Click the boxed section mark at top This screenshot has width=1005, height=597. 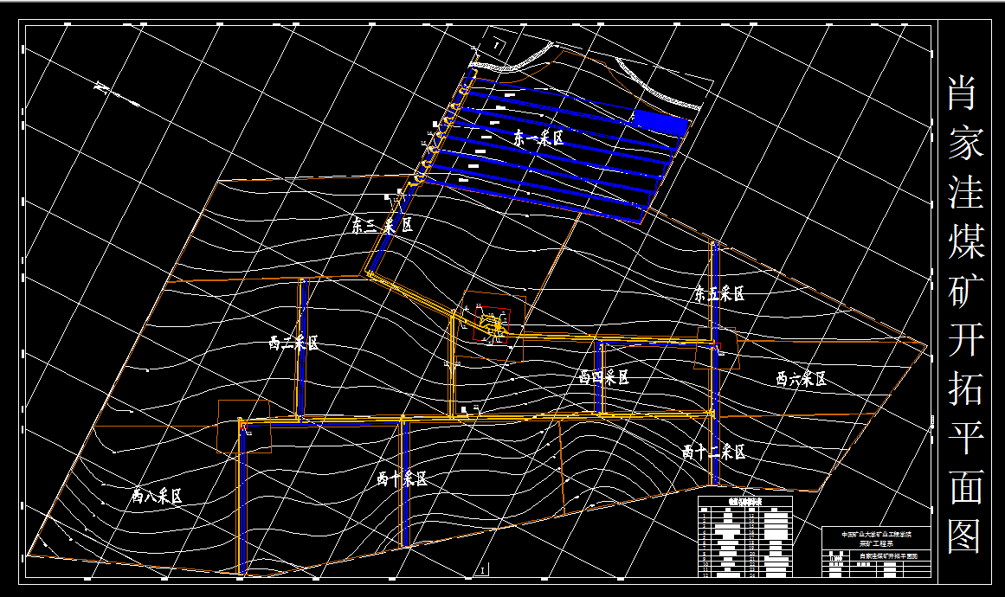click(x=499, y=46)
